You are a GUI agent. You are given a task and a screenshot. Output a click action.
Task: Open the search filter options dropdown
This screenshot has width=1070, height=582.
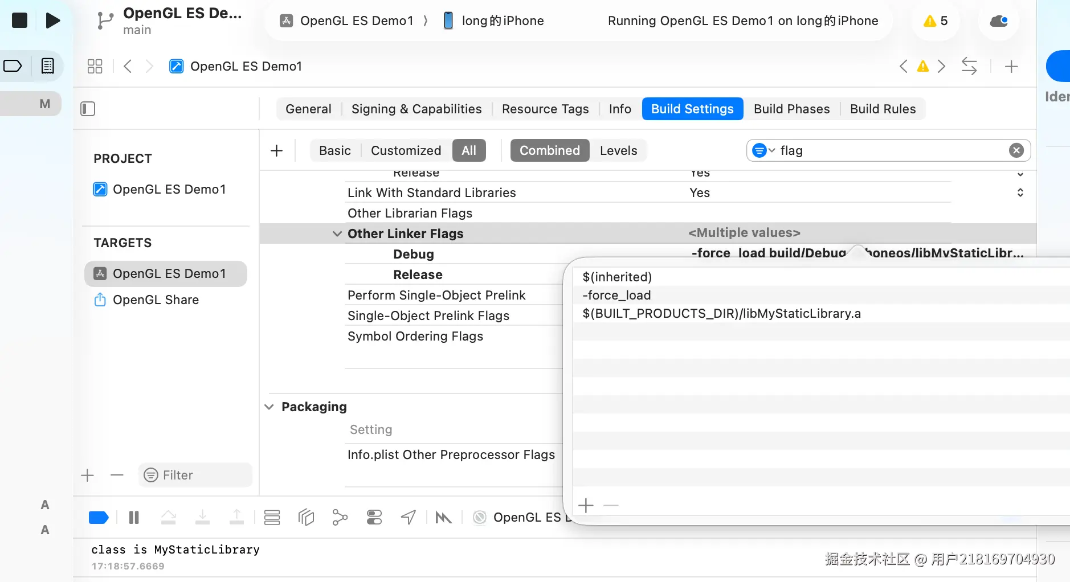tap(763, 150)
